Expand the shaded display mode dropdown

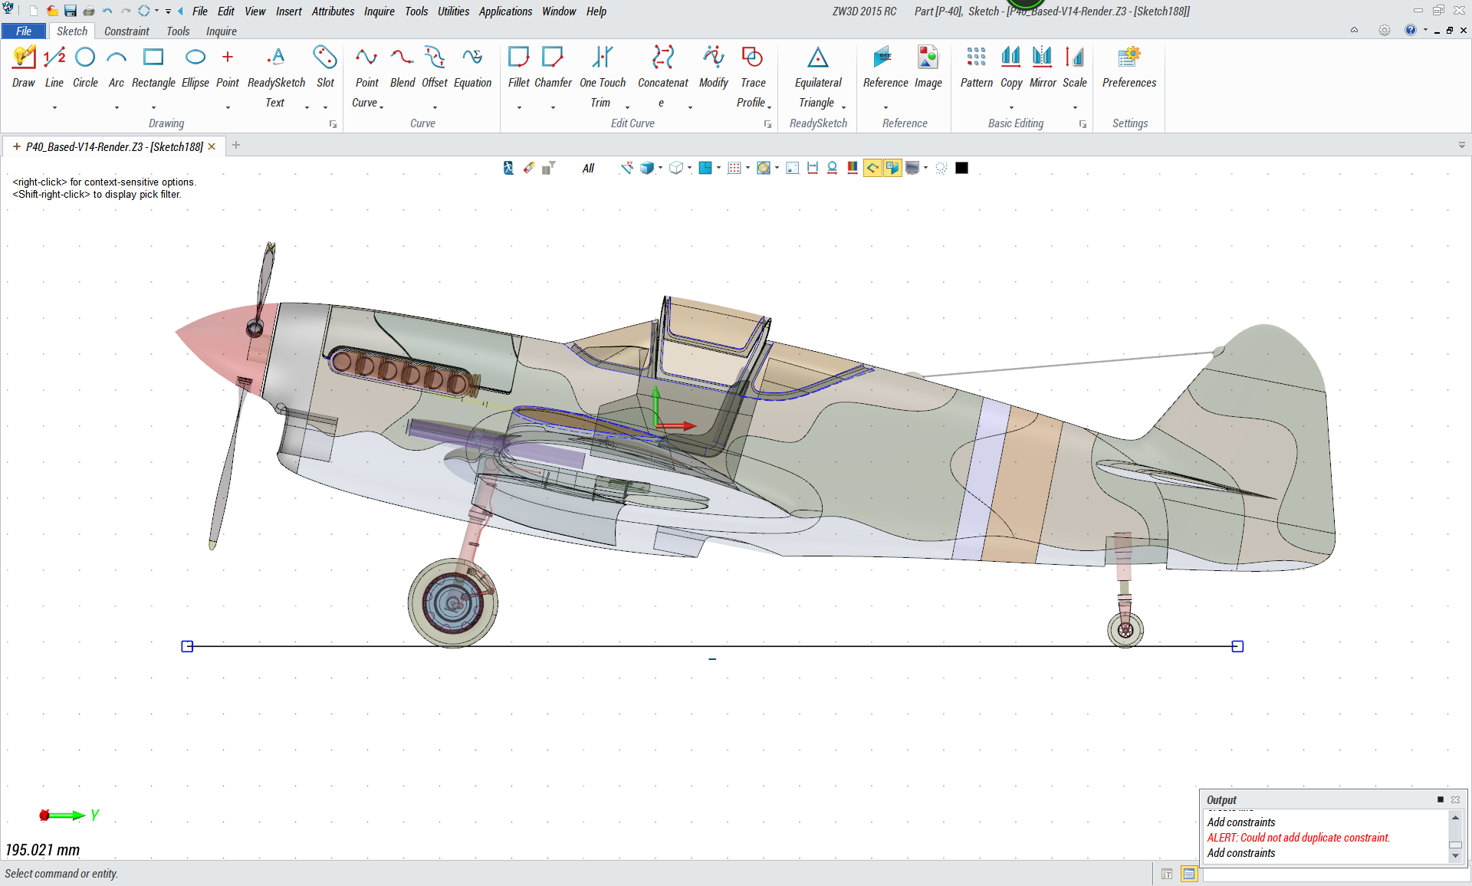pyautogui.click(x=661, y=168)
